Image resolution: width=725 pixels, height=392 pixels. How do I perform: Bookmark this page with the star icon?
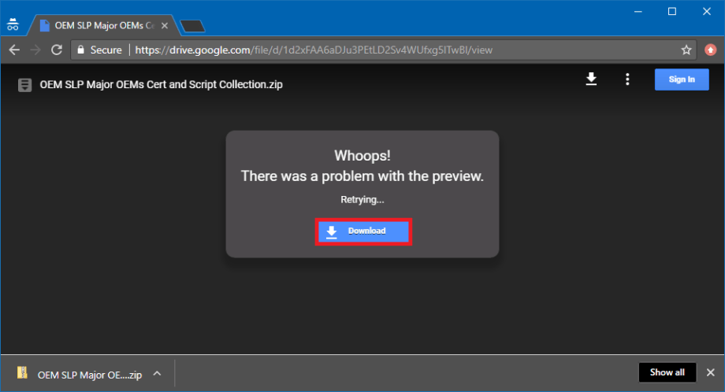coord(686,50)
